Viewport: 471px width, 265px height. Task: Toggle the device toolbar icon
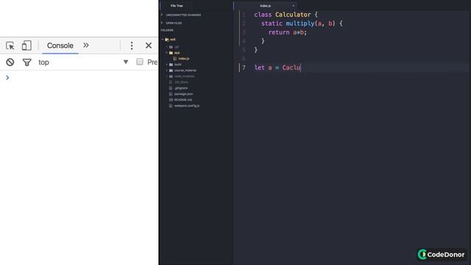[26, 46]
